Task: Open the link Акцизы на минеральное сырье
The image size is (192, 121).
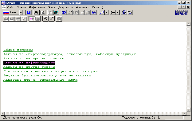Action: [x=34, y=58]
